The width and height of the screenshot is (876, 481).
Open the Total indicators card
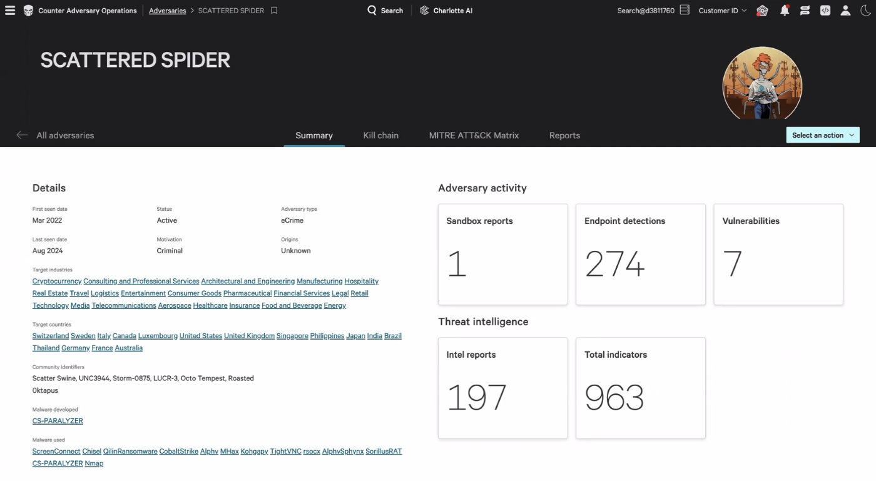tap(641, 388)
